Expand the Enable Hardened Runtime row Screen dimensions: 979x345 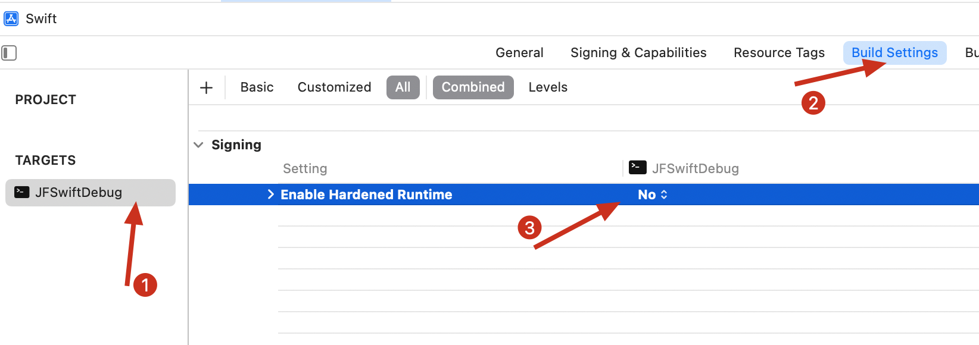coord(271,195)
